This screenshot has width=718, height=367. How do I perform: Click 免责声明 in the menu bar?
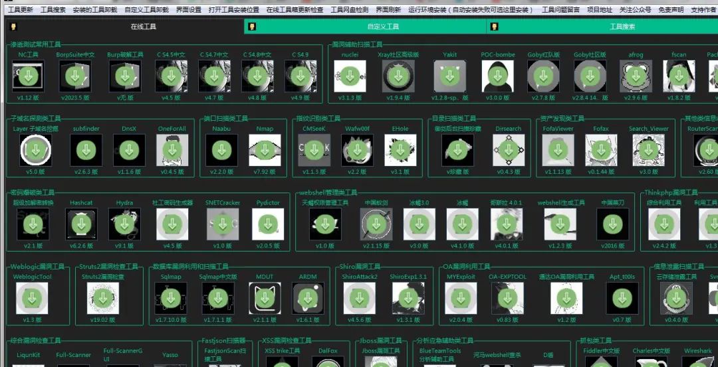(671, 9)
